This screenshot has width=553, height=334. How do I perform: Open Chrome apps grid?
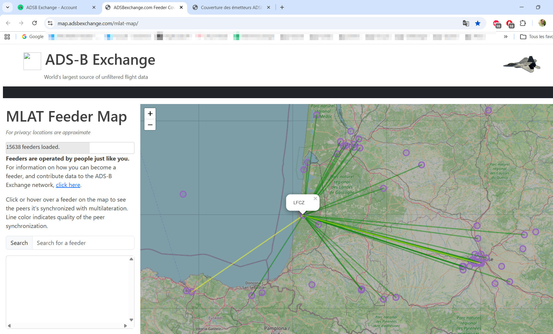click(x=7, y=37)
